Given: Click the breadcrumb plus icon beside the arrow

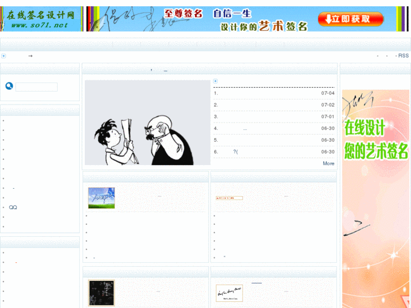Looking at the screenshot, I should coord(3,56).
